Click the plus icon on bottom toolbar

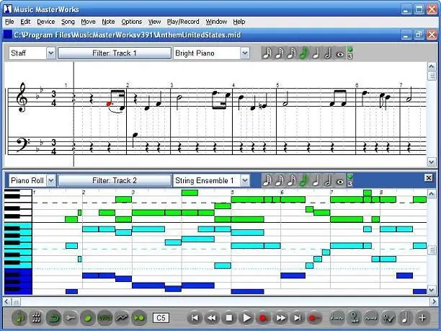tap(422, 318)
